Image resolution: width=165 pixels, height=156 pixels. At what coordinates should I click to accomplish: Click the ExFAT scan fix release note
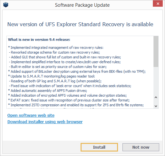tap(69, 100)
